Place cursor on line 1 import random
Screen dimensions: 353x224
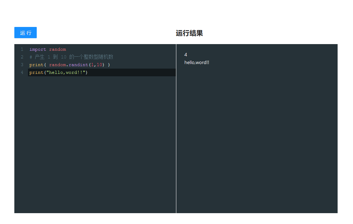pos(47,49)
